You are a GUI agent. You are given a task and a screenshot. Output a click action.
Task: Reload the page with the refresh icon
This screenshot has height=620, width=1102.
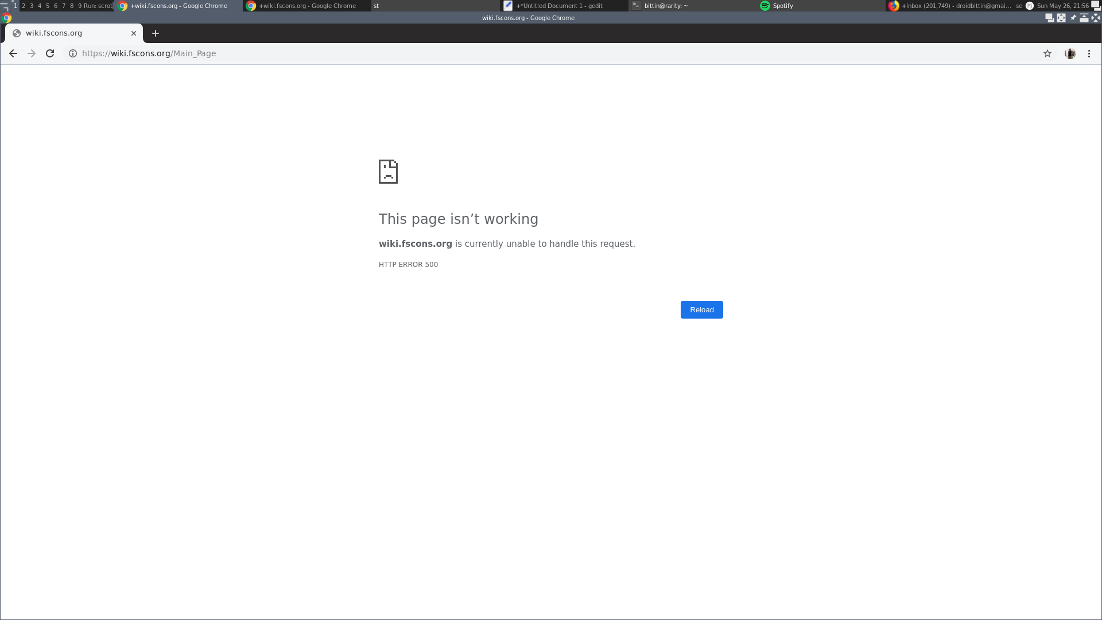pyautogui.click(x=50, y=53)
